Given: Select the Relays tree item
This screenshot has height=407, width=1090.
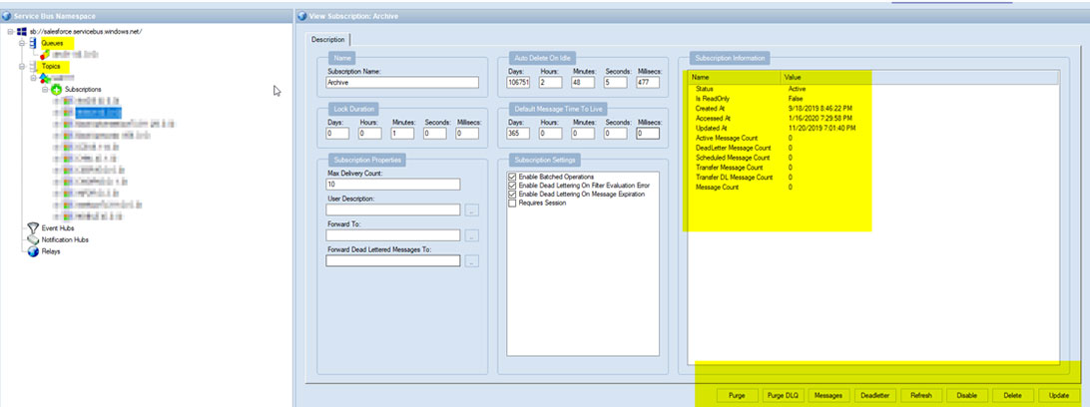Looking at the screenshot, I should (51, 251).
